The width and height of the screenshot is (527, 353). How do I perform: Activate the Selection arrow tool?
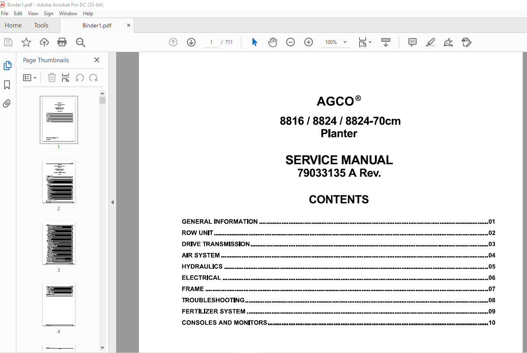click(255, 42)
